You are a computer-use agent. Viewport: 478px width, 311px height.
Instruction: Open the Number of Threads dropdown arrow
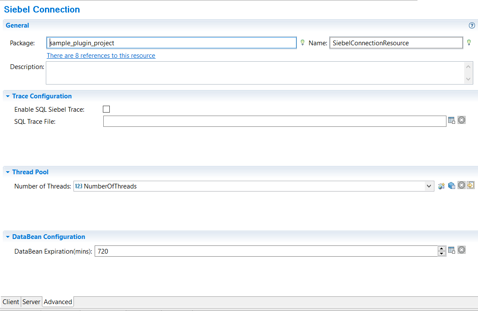(x=429, y=186)
